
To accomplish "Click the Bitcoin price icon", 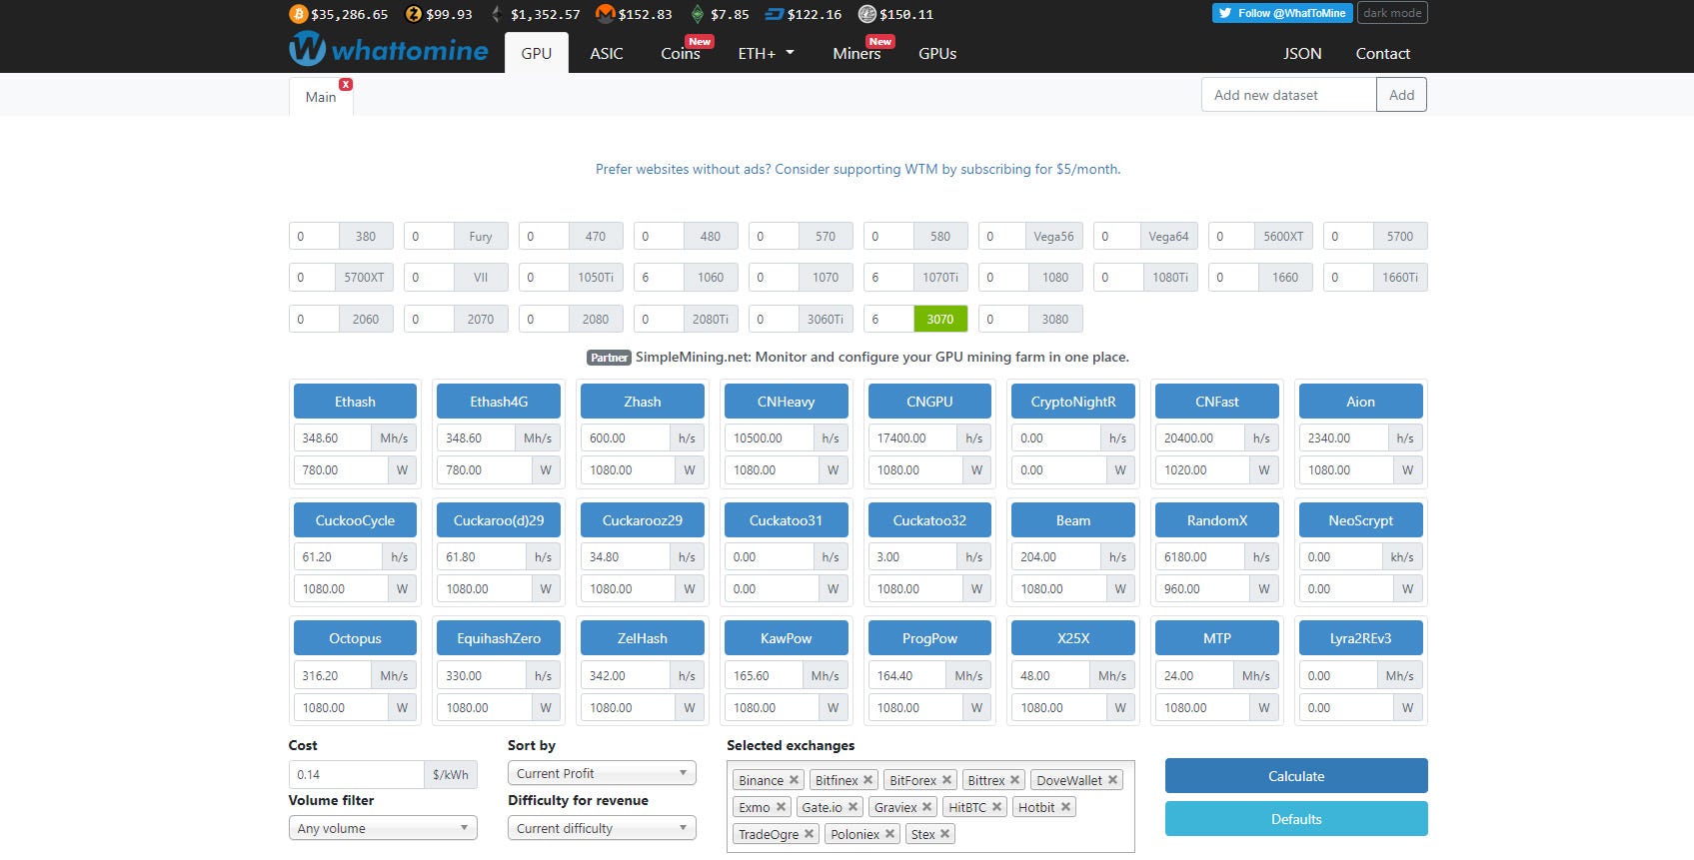I will tap(298, 14).
